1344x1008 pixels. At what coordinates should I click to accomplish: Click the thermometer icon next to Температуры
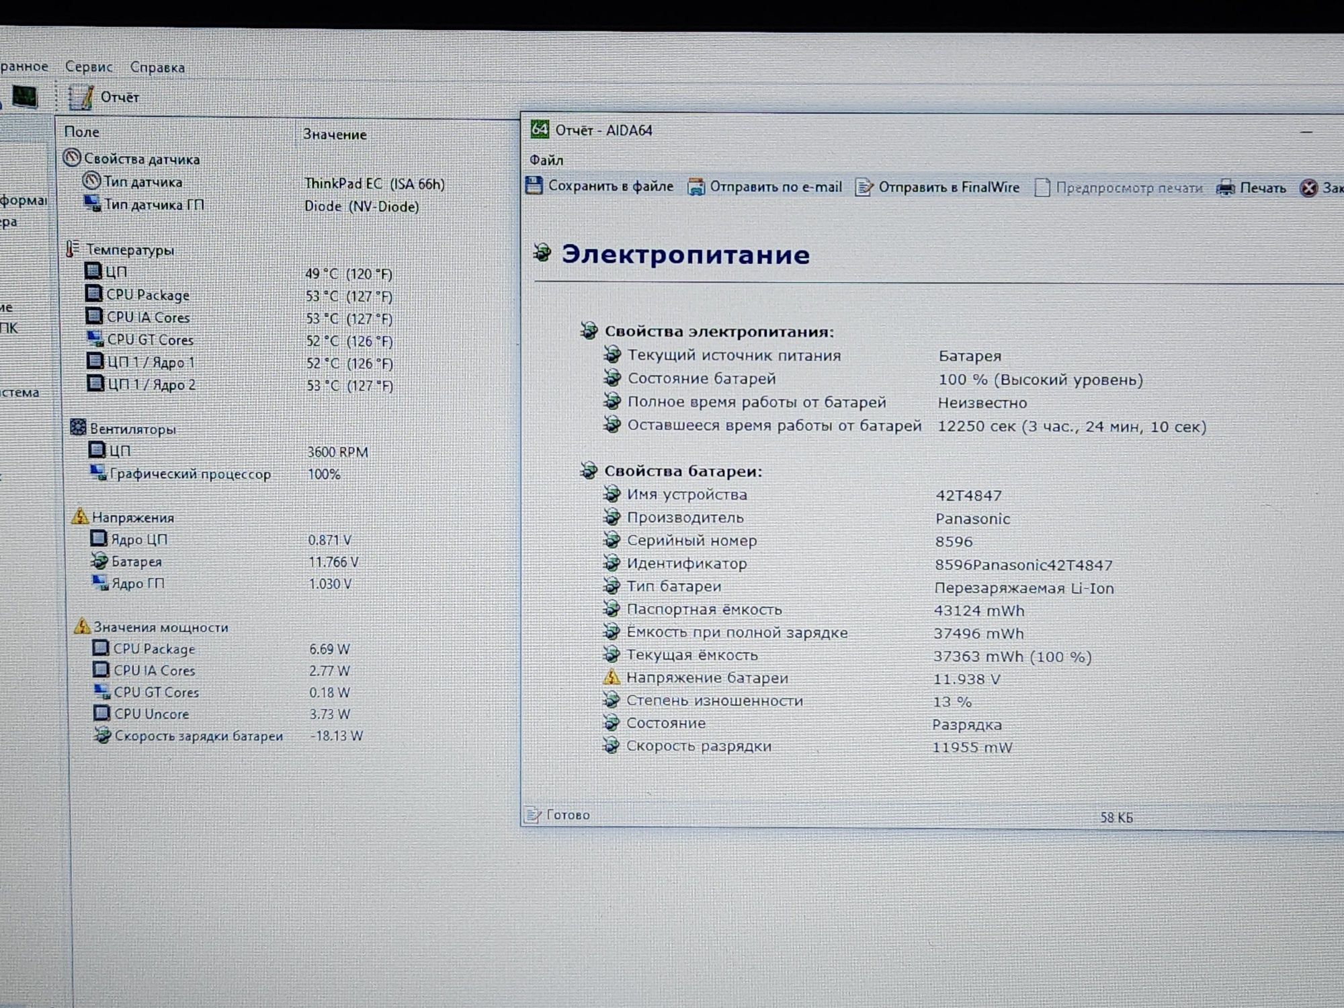73,249
